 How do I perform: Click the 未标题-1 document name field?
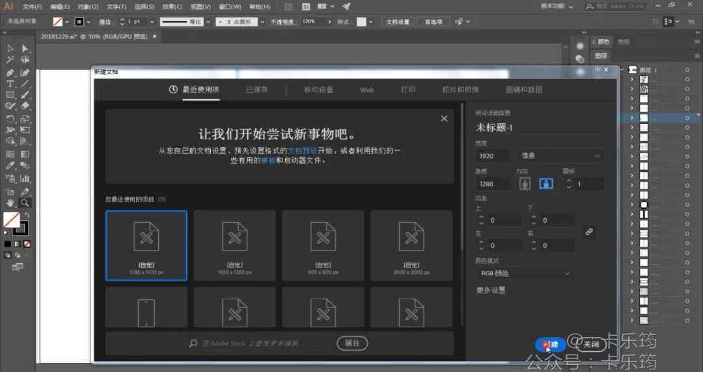540,128
